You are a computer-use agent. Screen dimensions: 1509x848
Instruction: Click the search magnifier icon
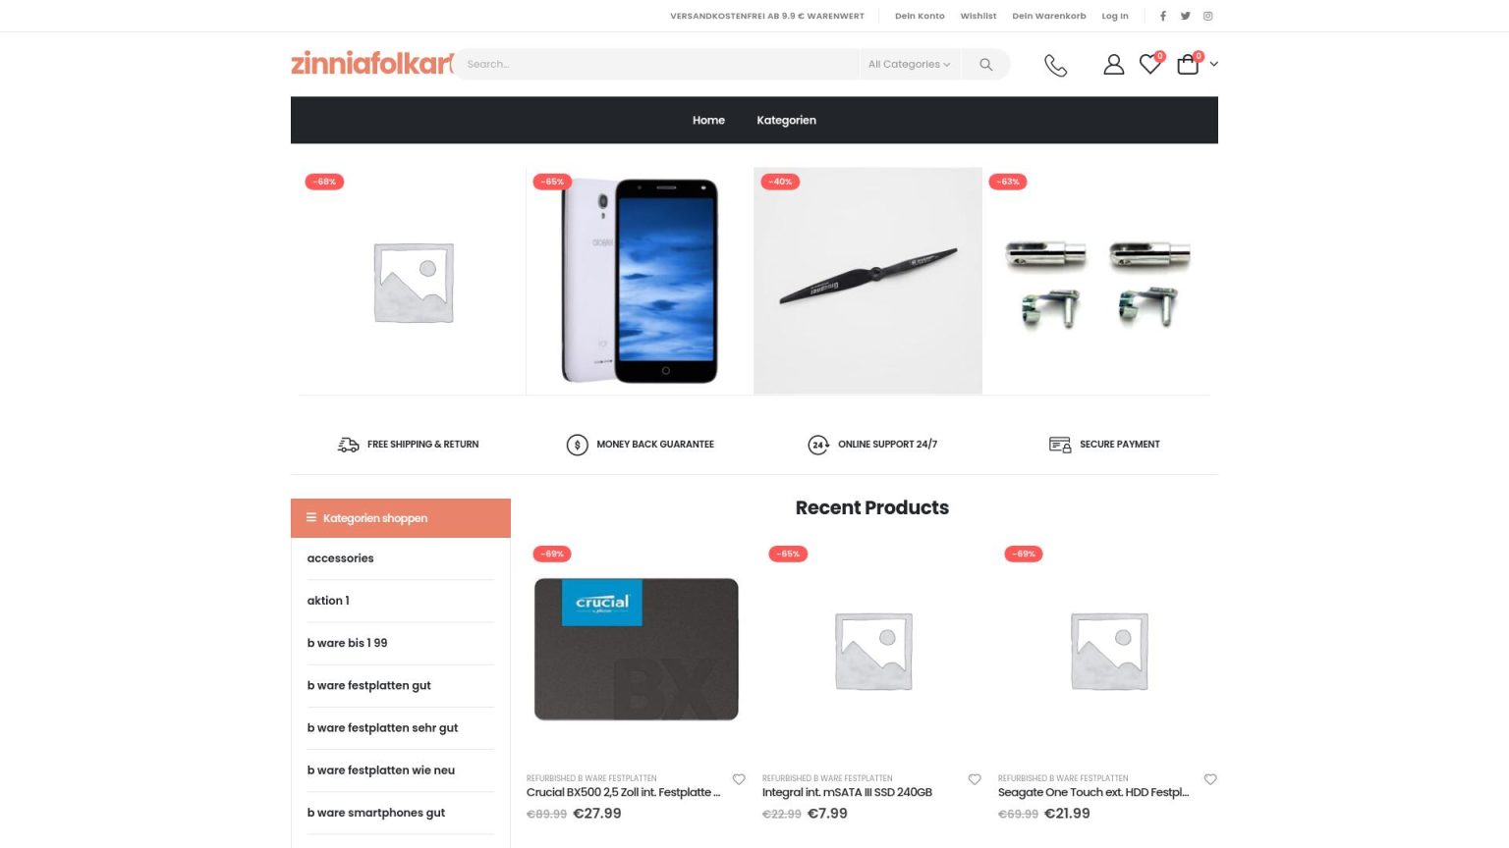(x=985, y=65)
